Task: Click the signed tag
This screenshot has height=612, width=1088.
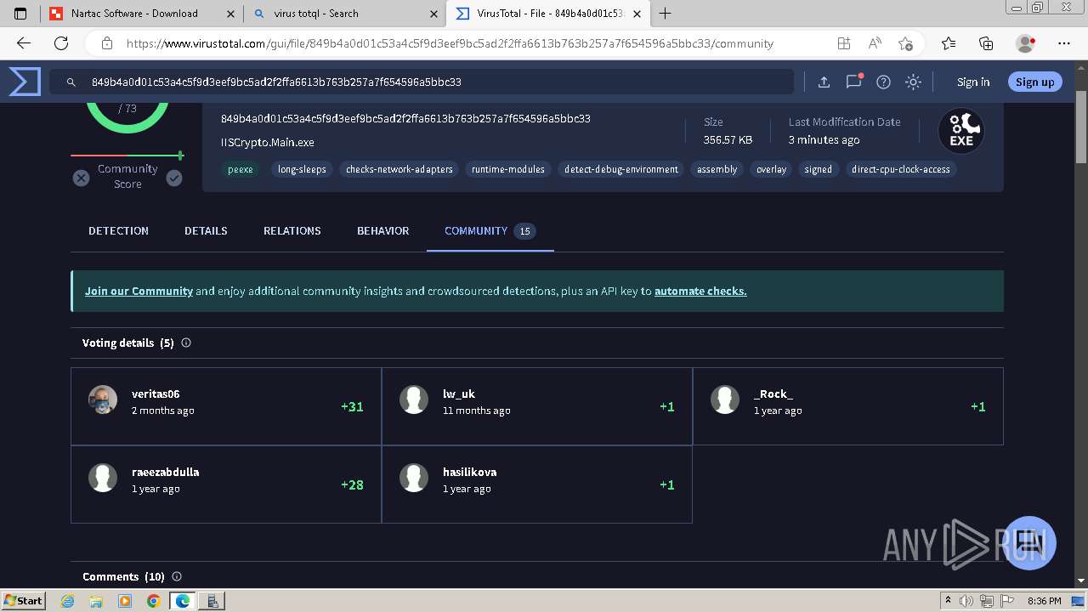Action: point(819,169)
